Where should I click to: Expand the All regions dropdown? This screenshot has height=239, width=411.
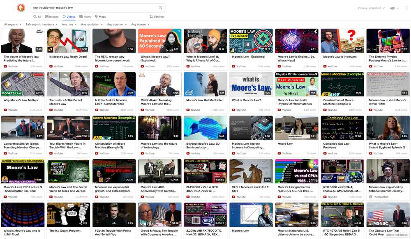[x=12, y=25]
